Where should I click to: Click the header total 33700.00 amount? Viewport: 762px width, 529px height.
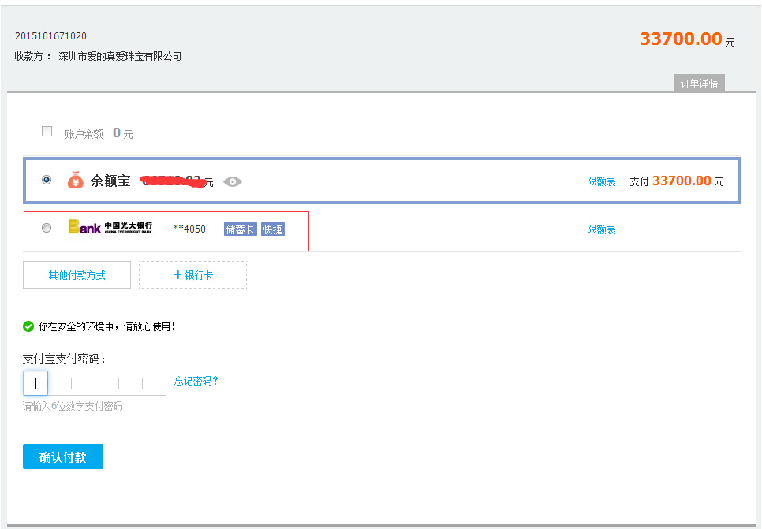(681, 39)
